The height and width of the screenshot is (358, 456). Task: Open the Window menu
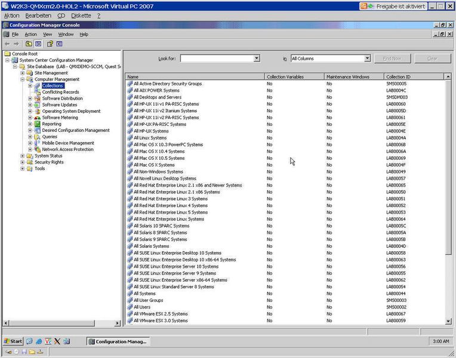point(66,35)
